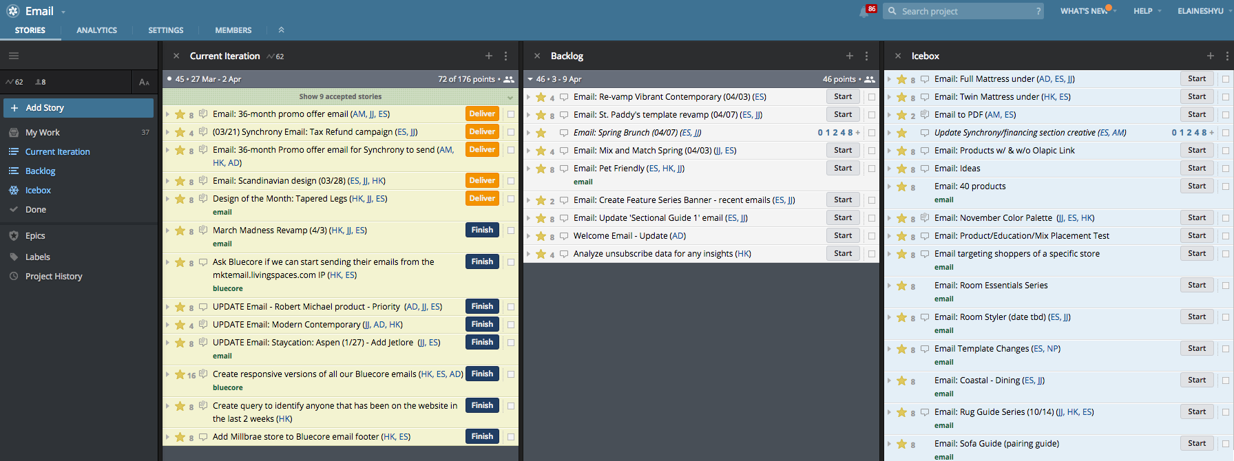
Task: Click the notifications bell icon
Action: pos(864,12)
